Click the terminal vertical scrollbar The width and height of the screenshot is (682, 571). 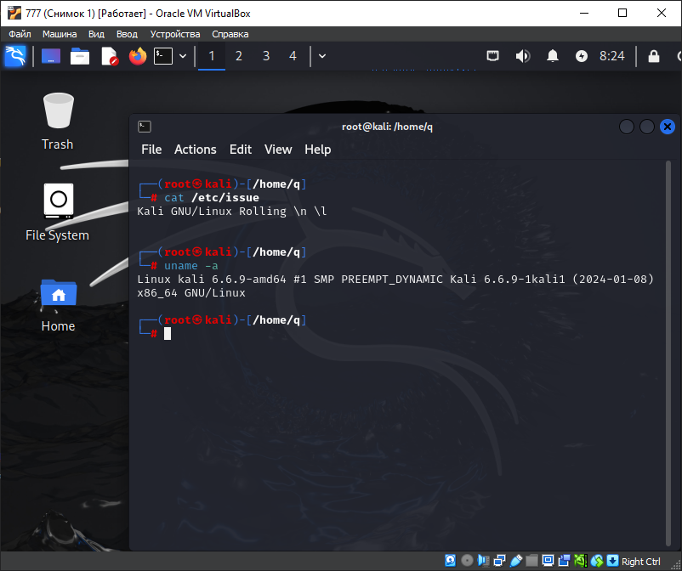[668, 353]
